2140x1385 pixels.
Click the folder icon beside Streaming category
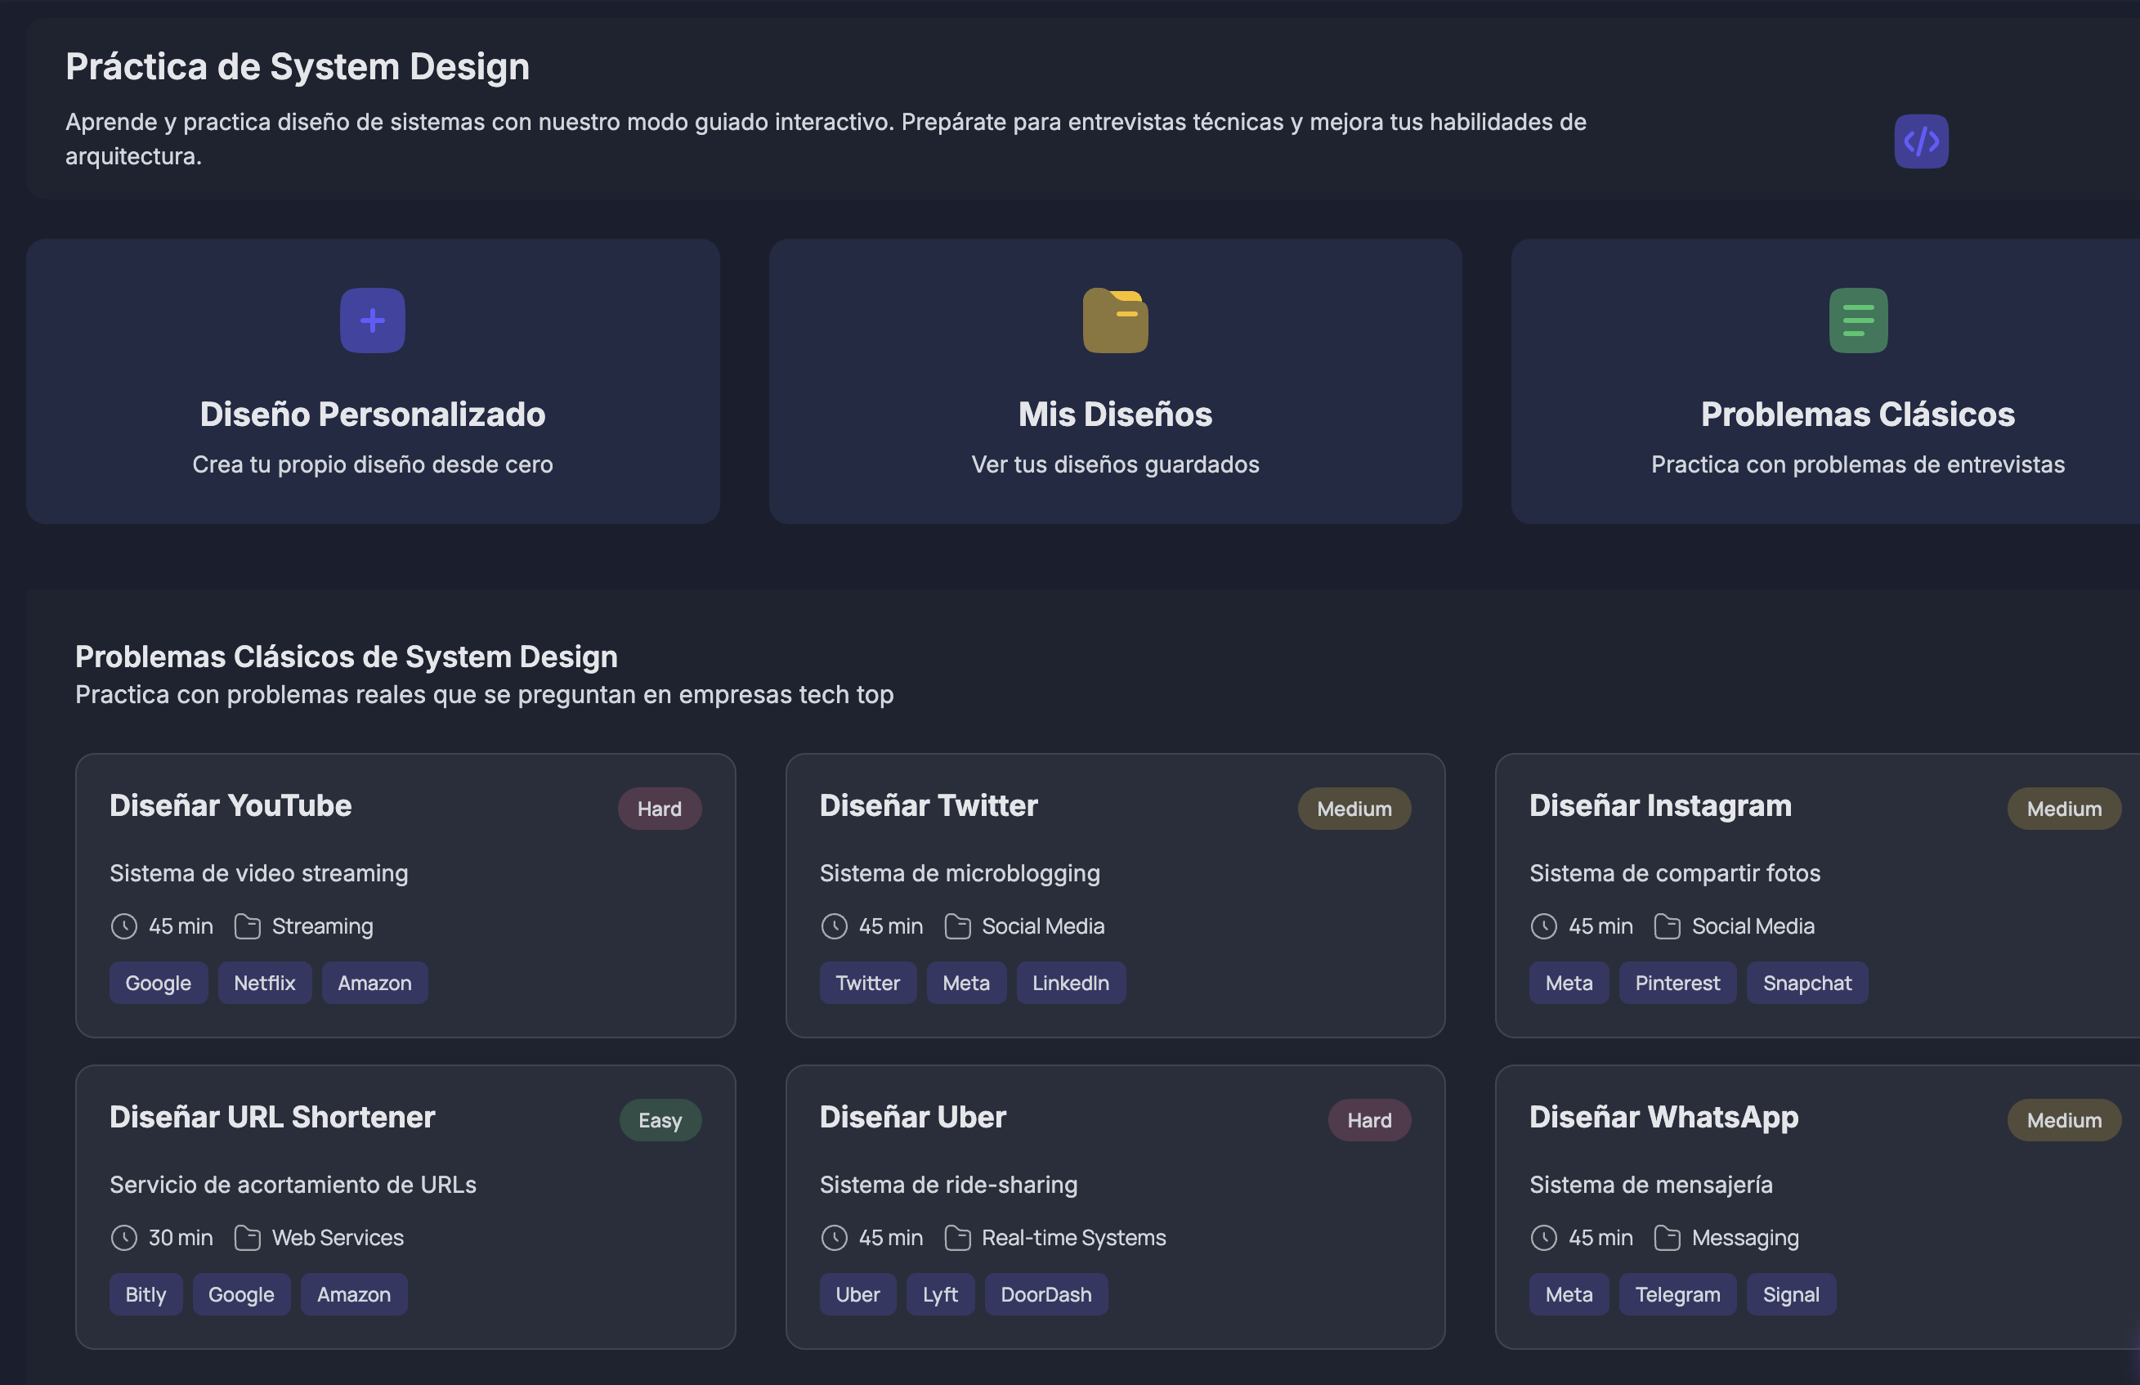[x=247, y=926]
